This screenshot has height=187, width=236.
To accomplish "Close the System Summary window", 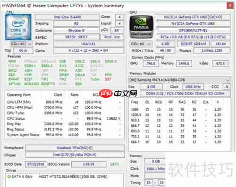I will [230, 6].
